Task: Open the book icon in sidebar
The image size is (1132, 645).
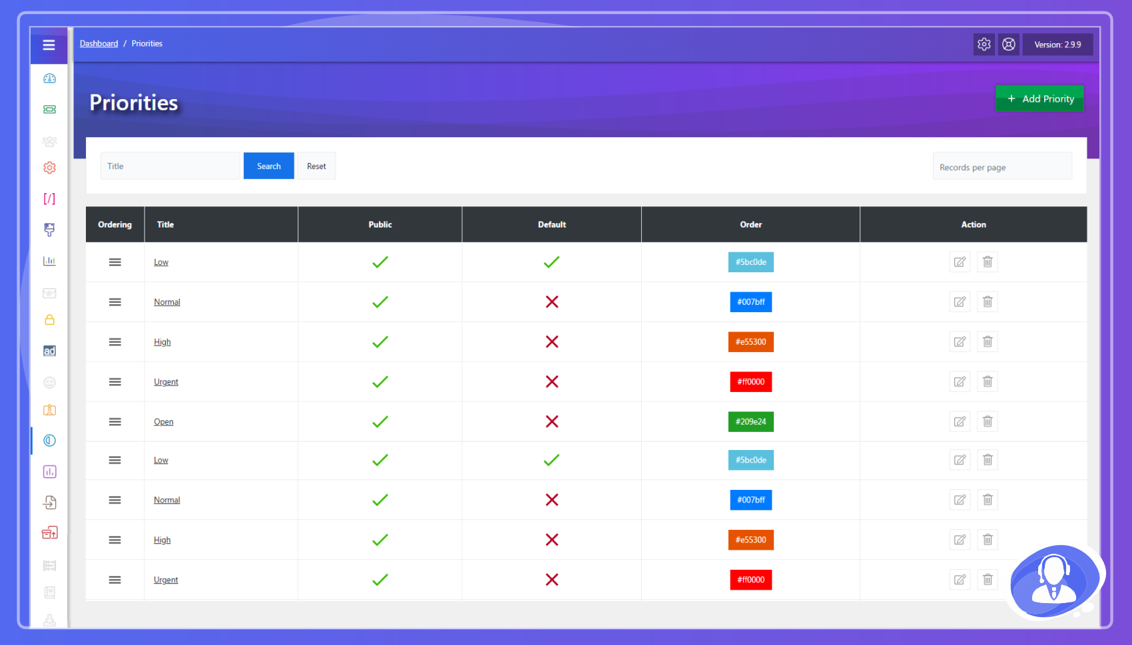Action: (49, 592)
